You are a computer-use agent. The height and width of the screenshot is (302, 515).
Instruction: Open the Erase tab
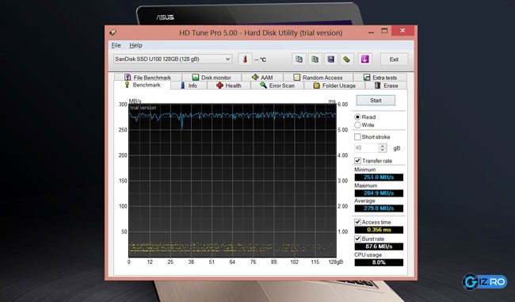pos(386,86)
